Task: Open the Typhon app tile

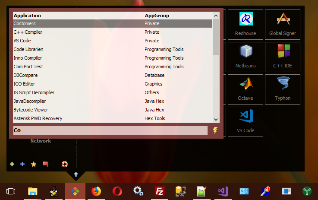Action: coord(283,89)
